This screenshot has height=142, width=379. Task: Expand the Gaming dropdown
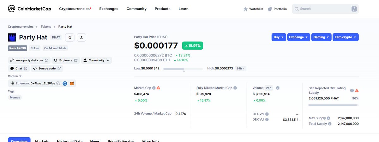coord(321,37)
